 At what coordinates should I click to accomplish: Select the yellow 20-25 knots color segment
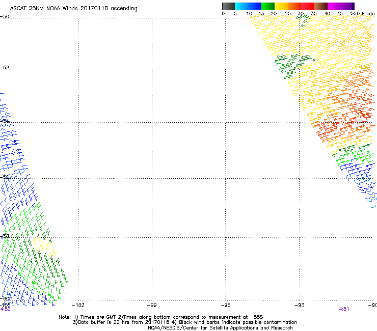tap(281, 6)
